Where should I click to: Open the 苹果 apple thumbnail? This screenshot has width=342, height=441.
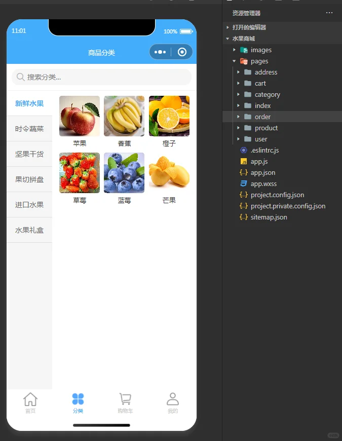(80, 116)
